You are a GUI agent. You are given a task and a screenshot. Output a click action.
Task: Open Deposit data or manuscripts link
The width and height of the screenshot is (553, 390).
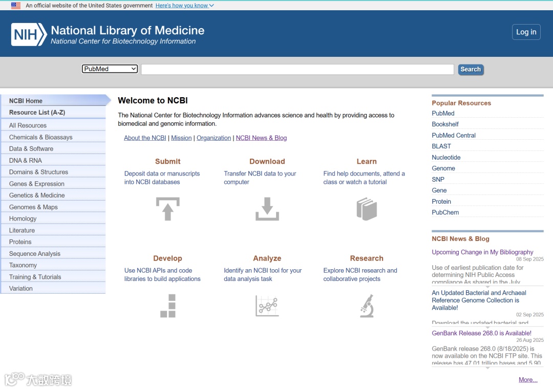pyautogui.click(x=162, y=178)
